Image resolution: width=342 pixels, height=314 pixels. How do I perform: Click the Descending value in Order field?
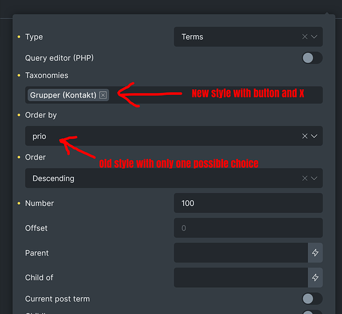point(53,178)
